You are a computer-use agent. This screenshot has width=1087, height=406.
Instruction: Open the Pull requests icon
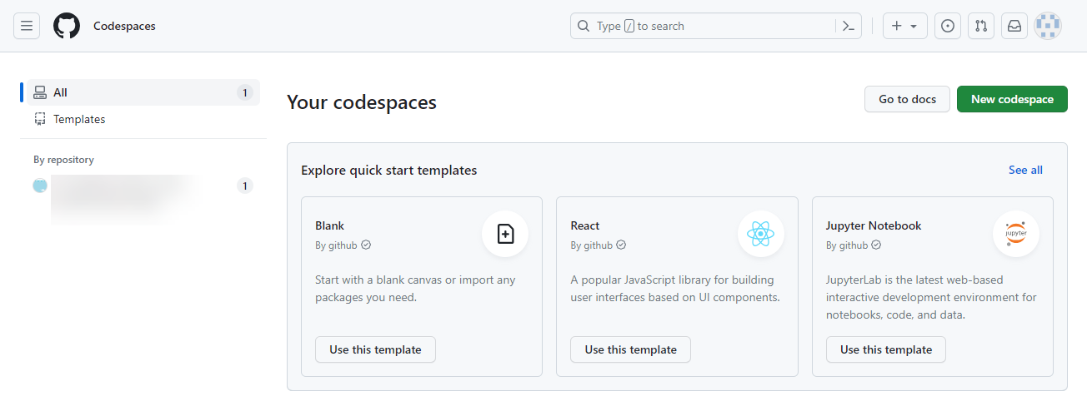[981, 26]
